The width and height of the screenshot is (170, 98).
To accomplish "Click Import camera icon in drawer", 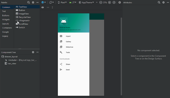I will coord(61,36).
